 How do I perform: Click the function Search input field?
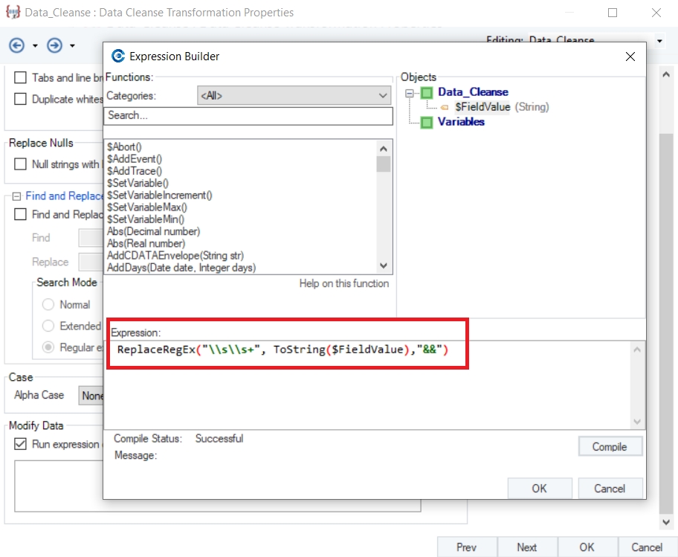click(248, 116)
